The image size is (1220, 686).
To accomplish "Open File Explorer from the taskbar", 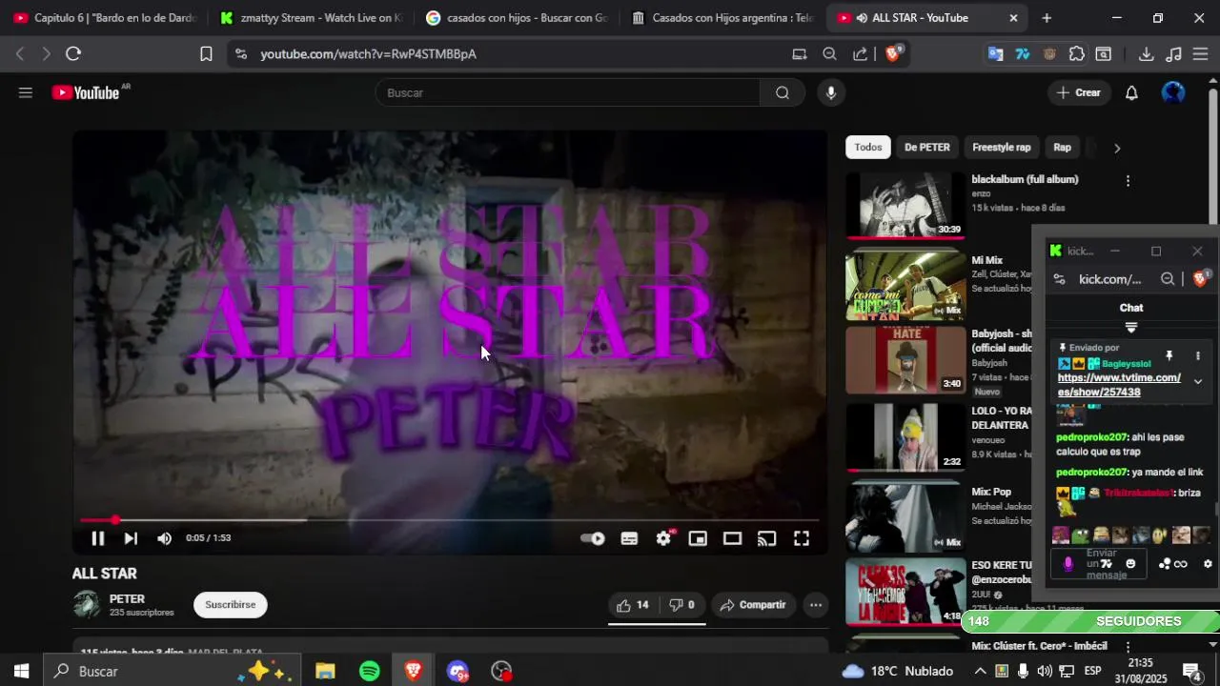I will 325,672.
